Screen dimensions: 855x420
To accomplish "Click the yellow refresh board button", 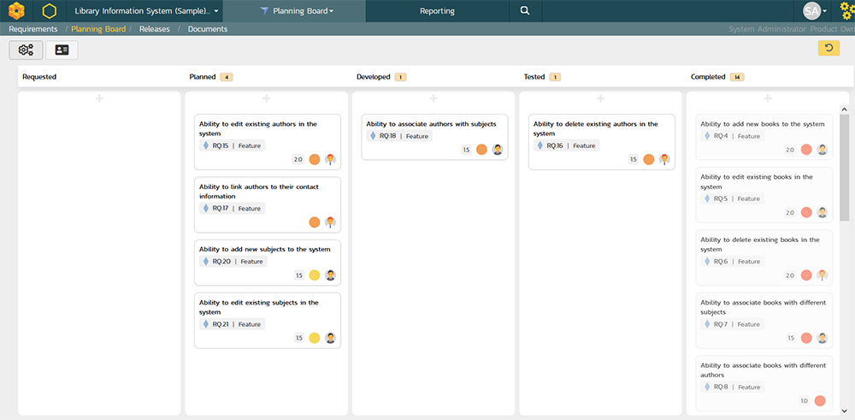I will [828, 49].
